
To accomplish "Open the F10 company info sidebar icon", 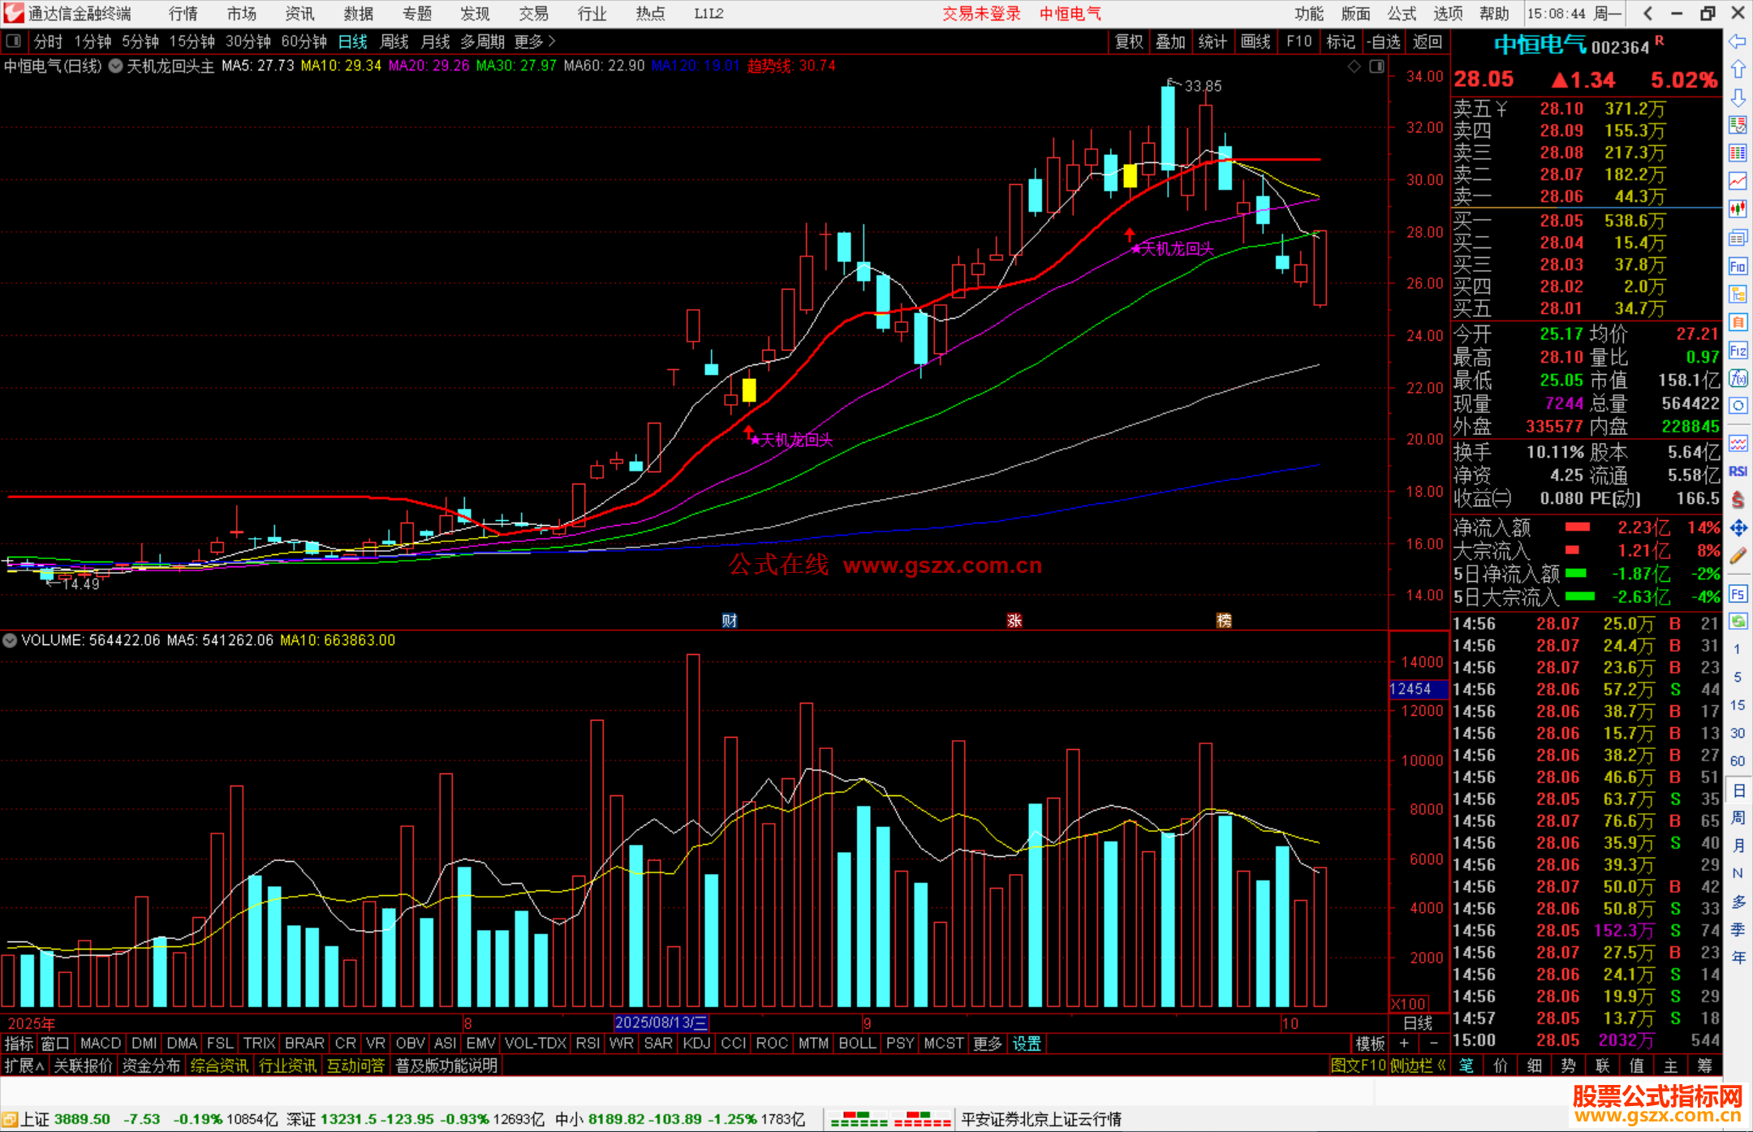I will [x=1738, y=267].
